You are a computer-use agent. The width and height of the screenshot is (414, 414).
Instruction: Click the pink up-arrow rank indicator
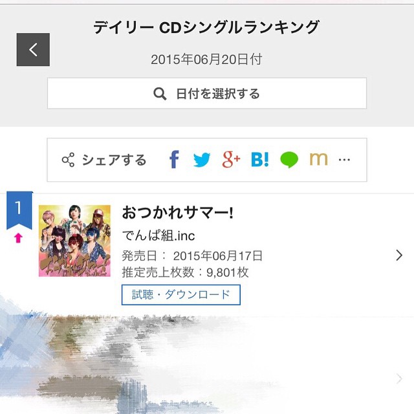point(18,239)
